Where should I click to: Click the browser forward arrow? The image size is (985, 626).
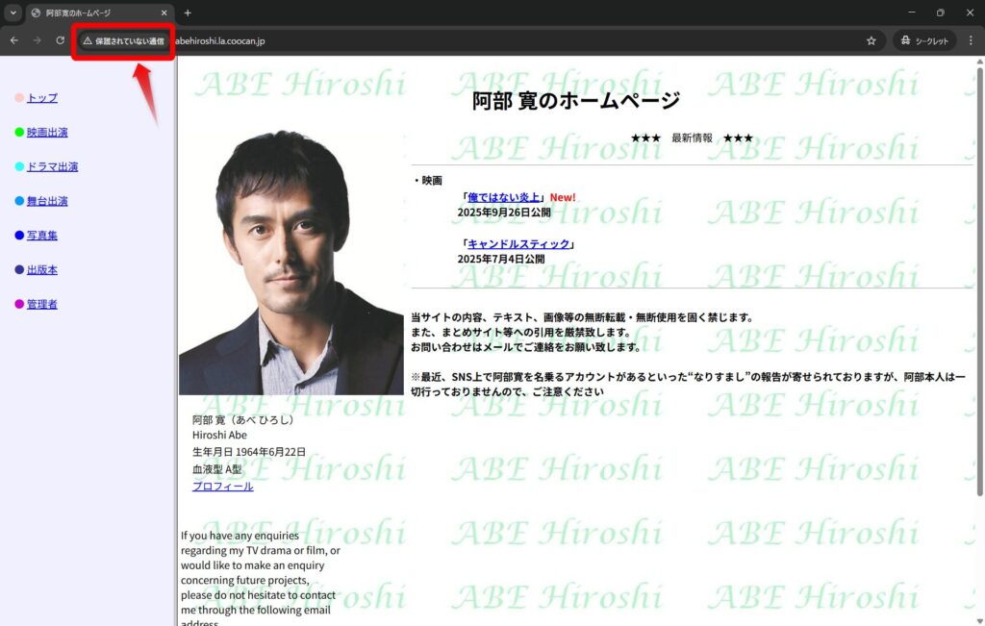click(38, 40)
